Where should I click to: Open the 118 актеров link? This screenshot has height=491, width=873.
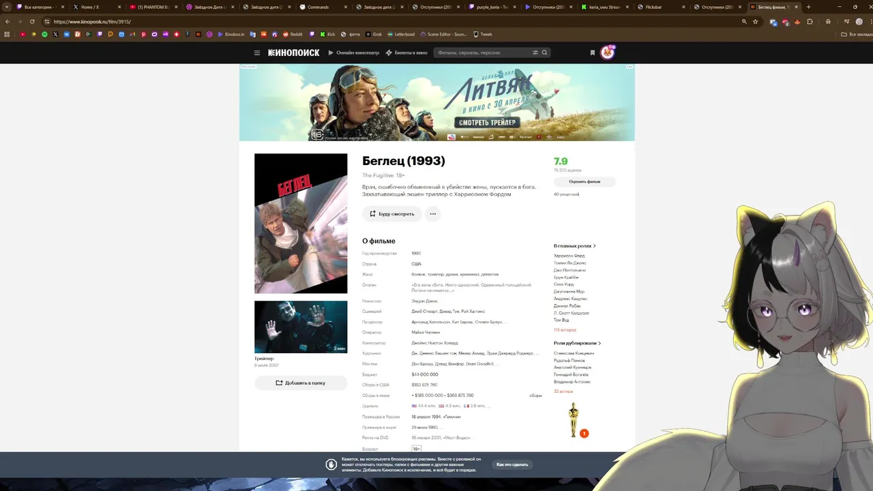(x=565, y=329)
